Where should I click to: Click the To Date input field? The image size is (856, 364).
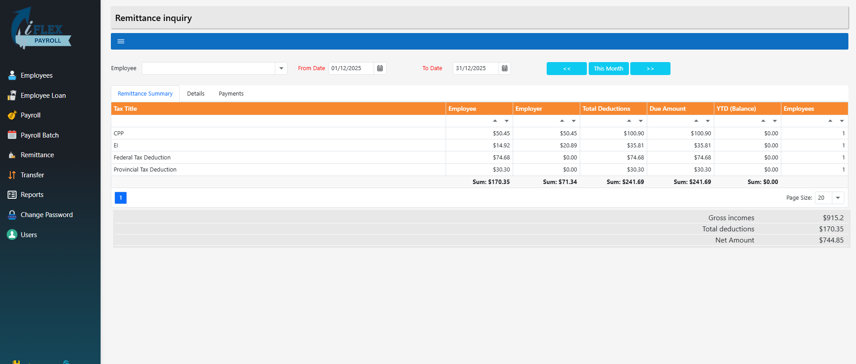(476, 68)
